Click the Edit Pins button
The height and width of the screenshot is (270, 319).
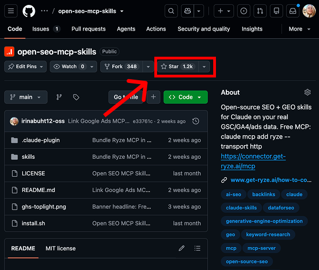tap(26, 67)
